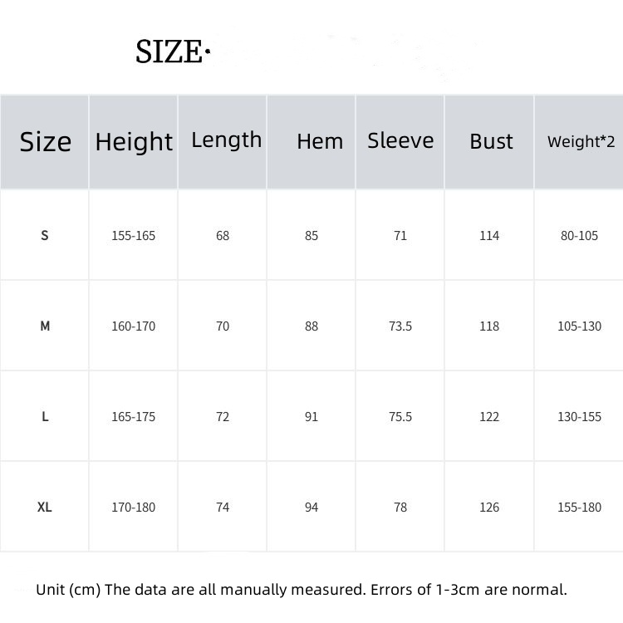Click the 155-180 weight cell
Image resolution: width=623 pixels, height=623 pixels.
579,508
